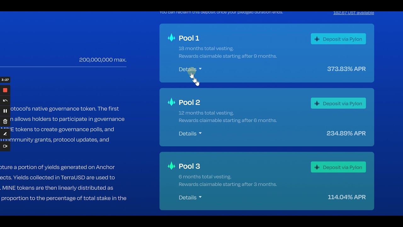Image resolution: width=403 pixels, height=227 pixels.
Task: Click the Pool 3 title
Action: pos(189,166)
